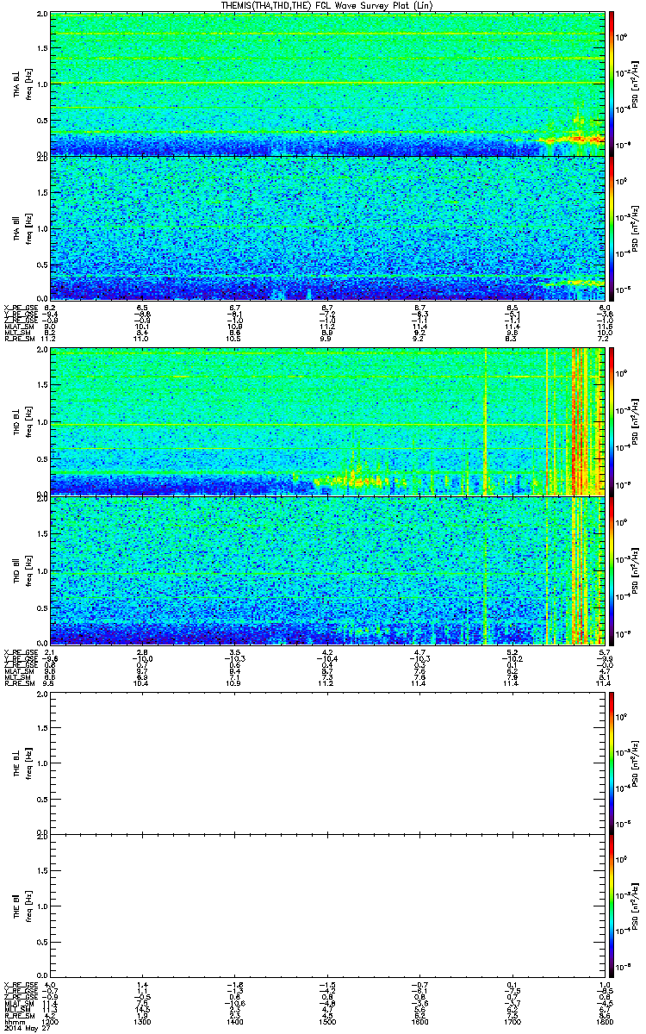Select the THD BII spectrogram panel
The width and height of the screenshot is (646, 1034).
tap(327, 570)
